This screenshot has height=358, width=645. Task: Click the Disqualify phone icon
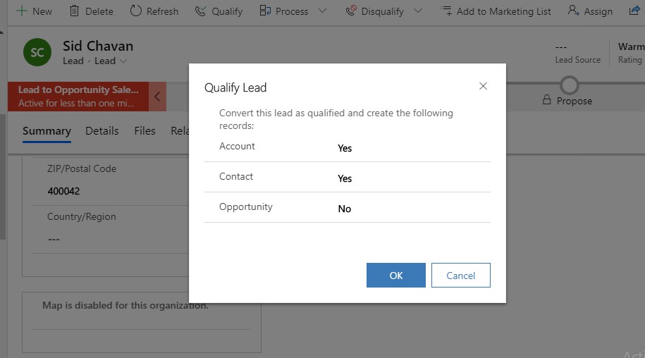point(351,11)
